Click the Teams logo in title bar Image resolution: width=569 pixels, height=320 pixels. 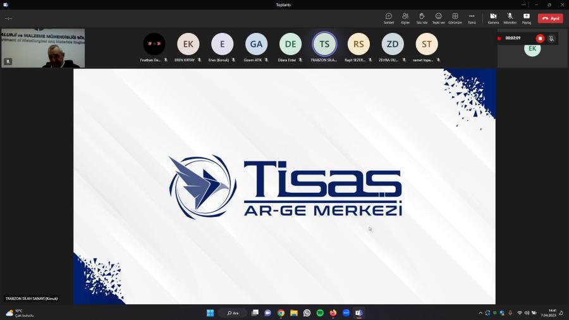pyautogui.click(x=6, y=4)
